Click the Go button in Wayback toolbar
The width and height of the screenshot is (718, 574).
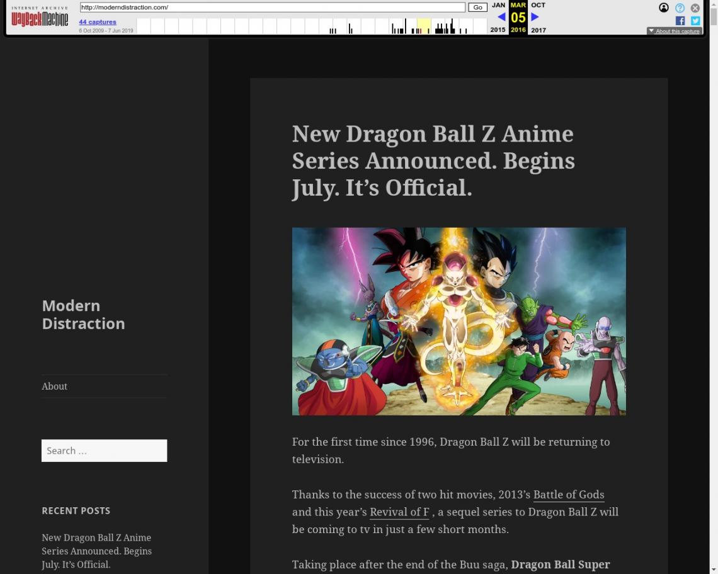click(477, 8)
